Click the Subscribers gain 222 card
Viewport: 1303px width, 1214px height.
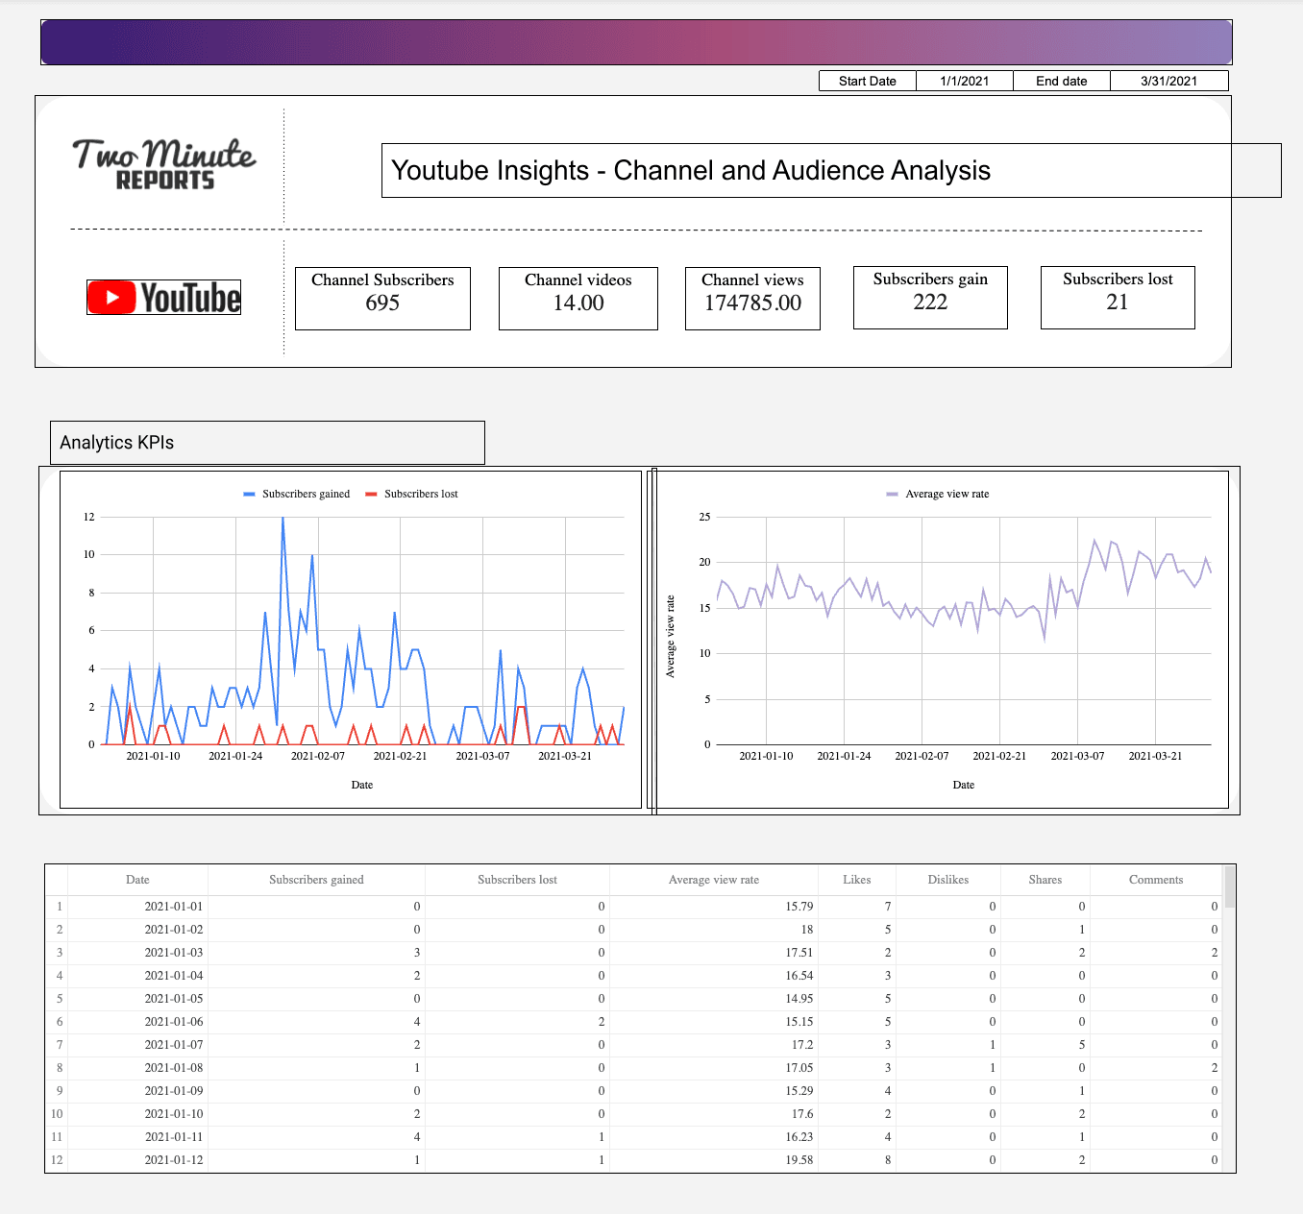929,297
